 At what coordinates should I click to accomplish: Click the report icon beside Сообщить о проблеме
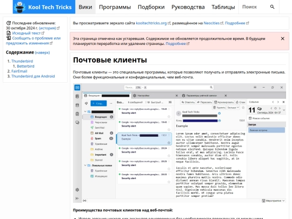[x=9, y=38]
